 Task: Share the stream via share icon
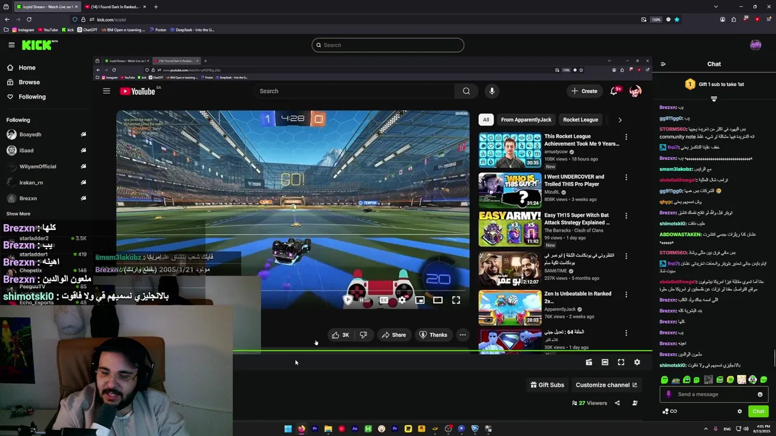tap(617, 403)
